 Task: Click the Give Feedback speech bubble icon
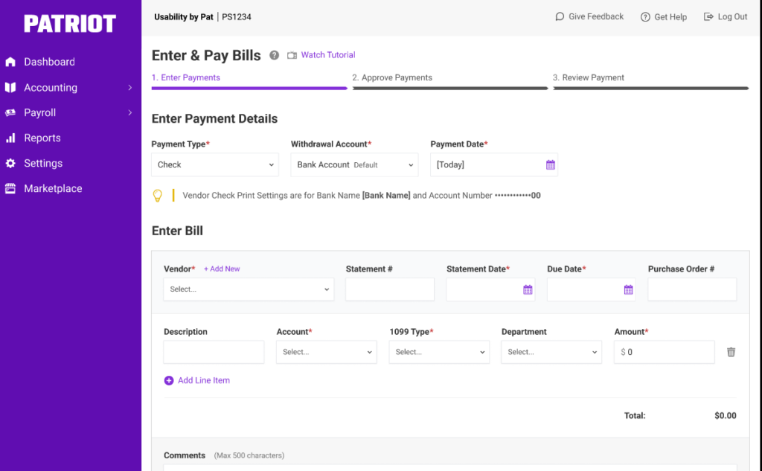tap(560, 16)
